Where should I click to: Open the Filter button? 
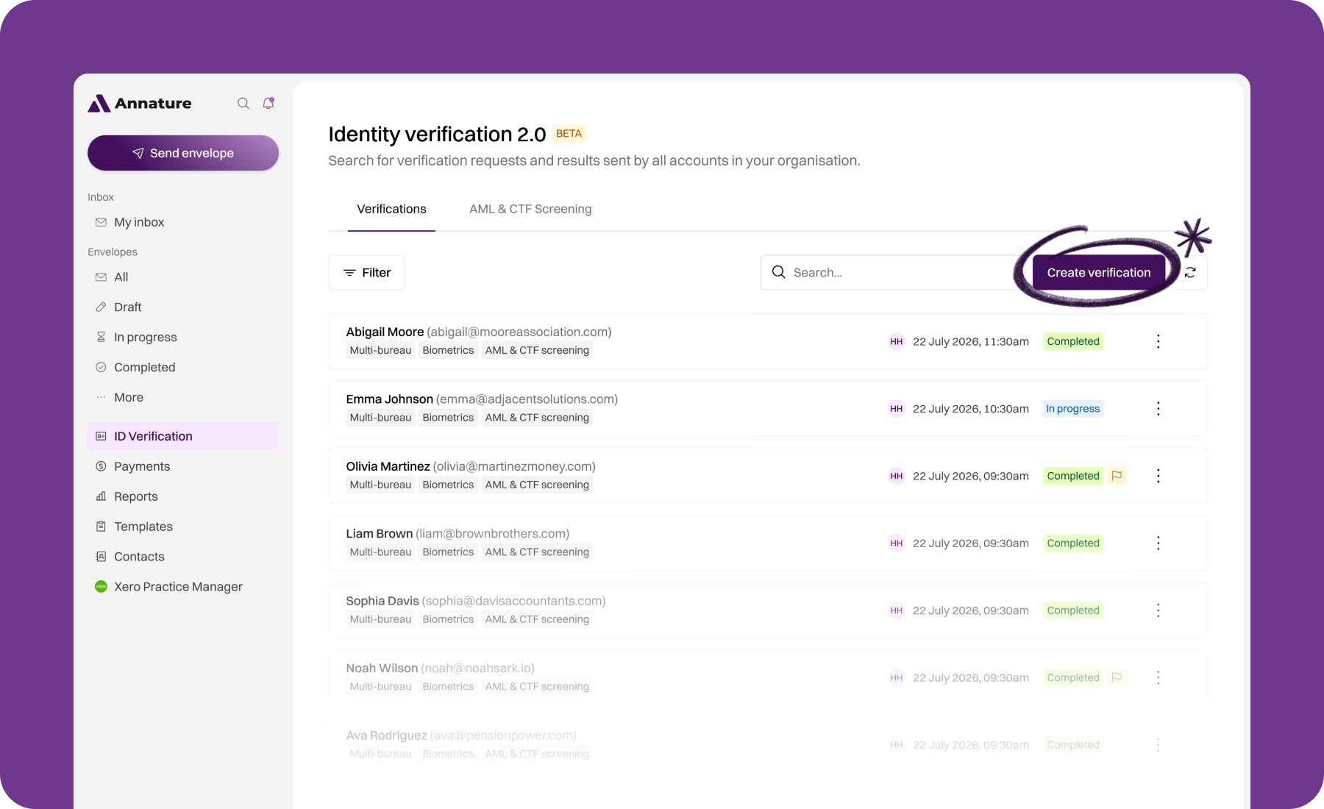(x=366, y=272)
